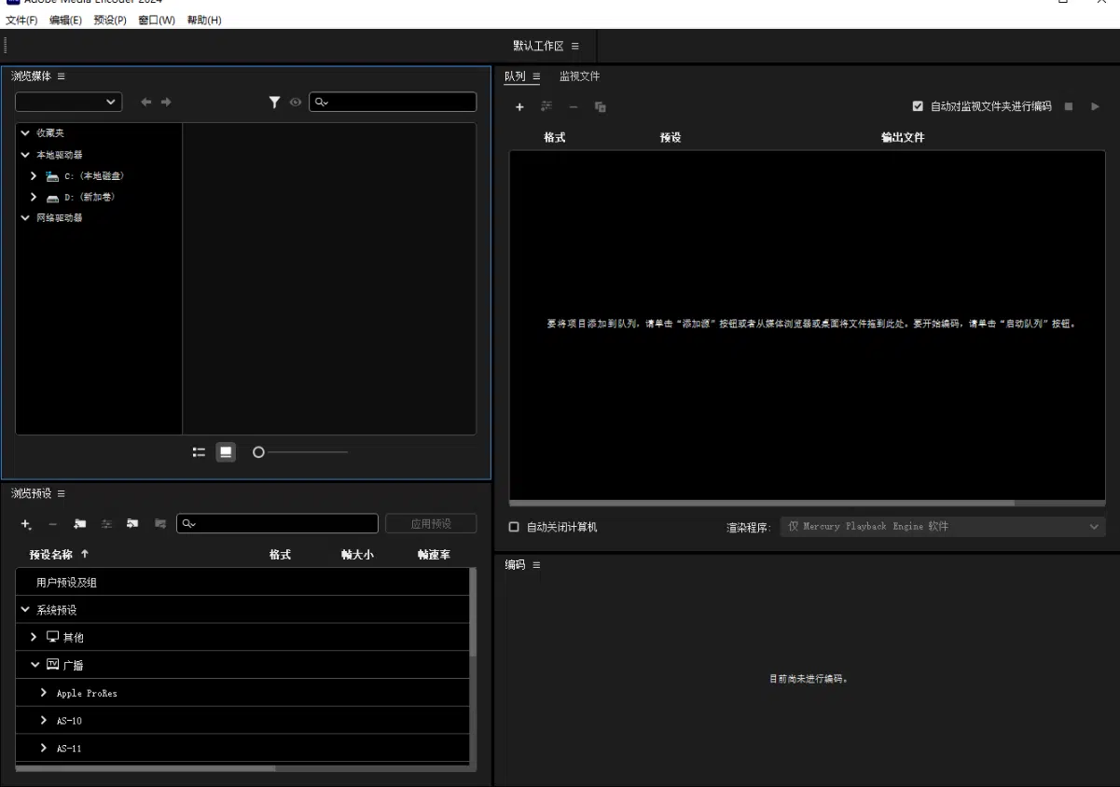Click the 帧速率 column header in presets

434,554
